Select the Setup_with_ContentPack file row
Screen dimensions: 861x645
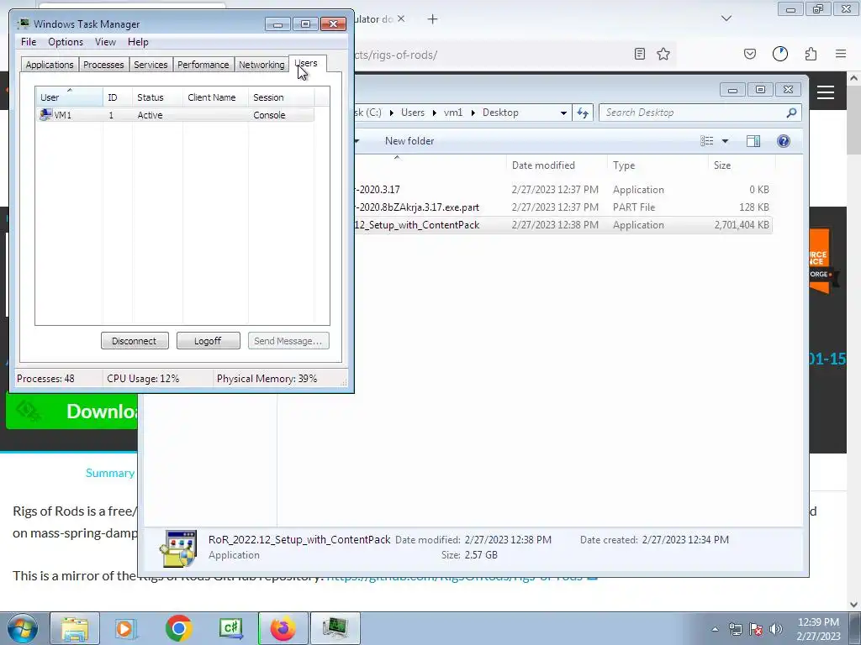563,225
